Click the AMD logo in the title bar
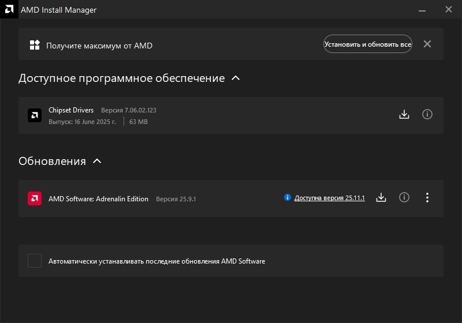This screenshot has height=323, width=462. (10, 10)
